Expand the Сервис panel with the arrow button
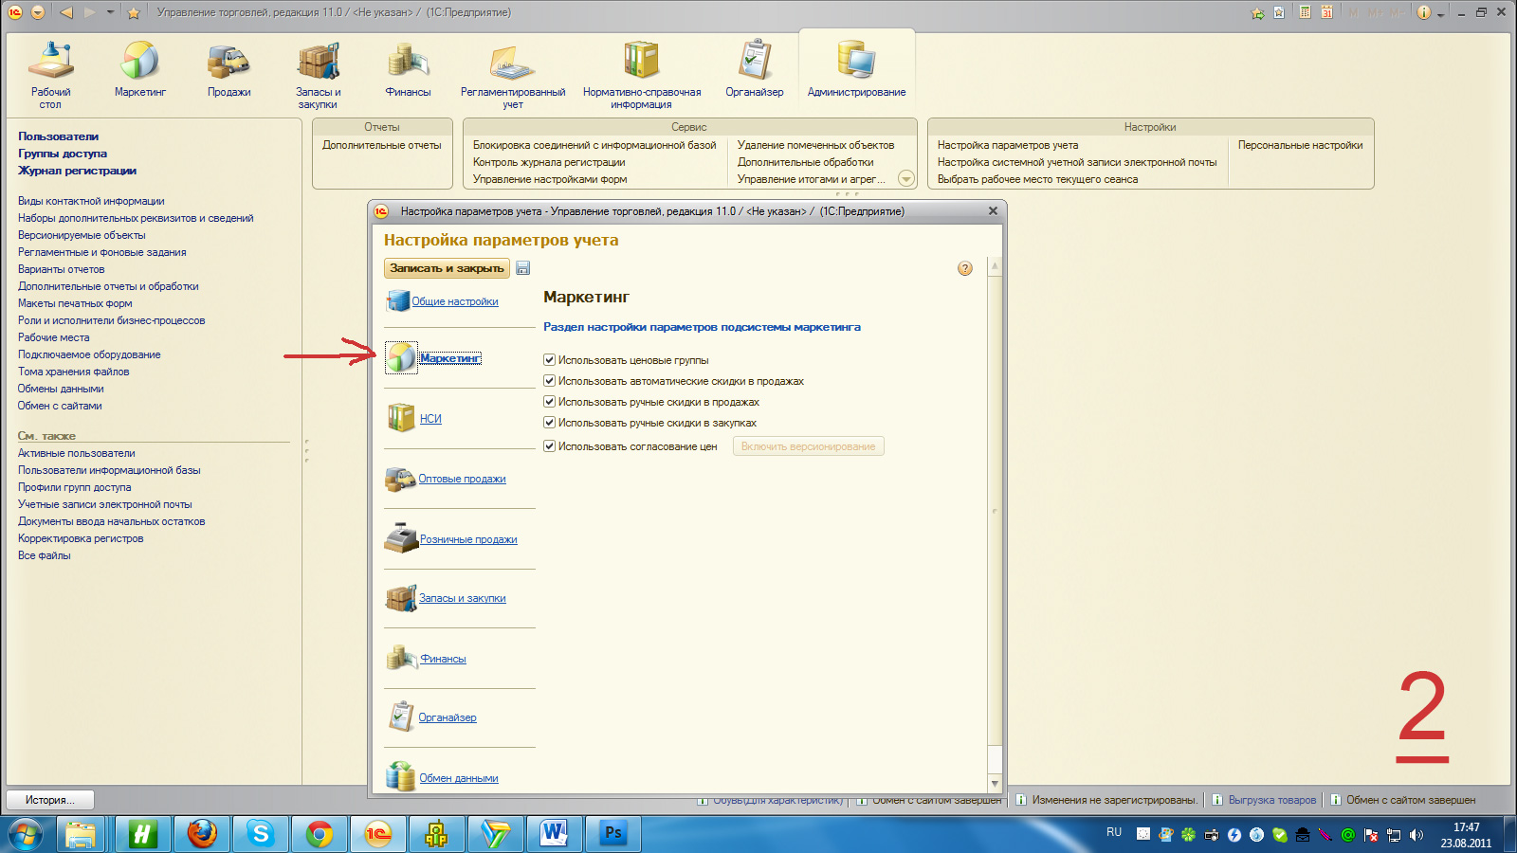 click(906, 179)
